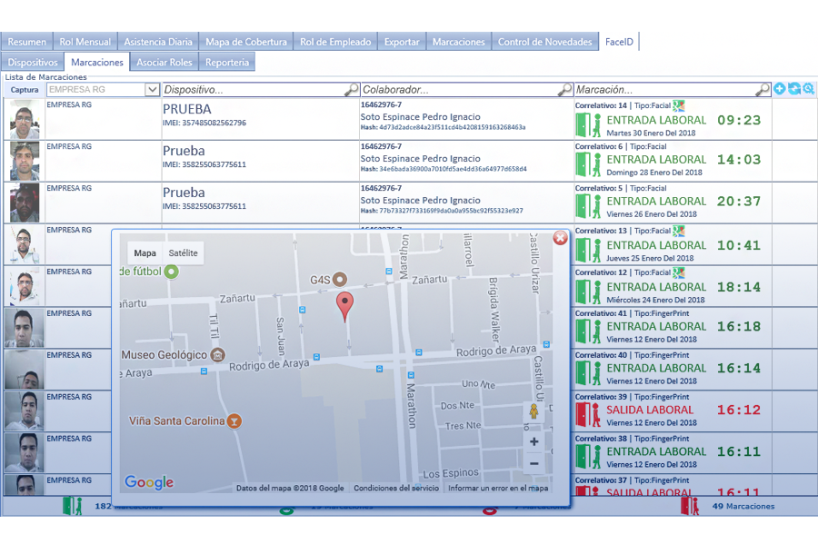818x544 pixels.
Task: Click into the Marcación search field
Action: [x=663, y=90]
